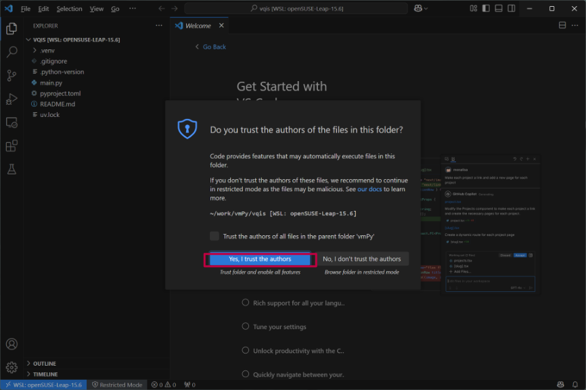586x390 pixels.
Task: Open editor More Actions ellipsis
Action: [x=574, y=26]
